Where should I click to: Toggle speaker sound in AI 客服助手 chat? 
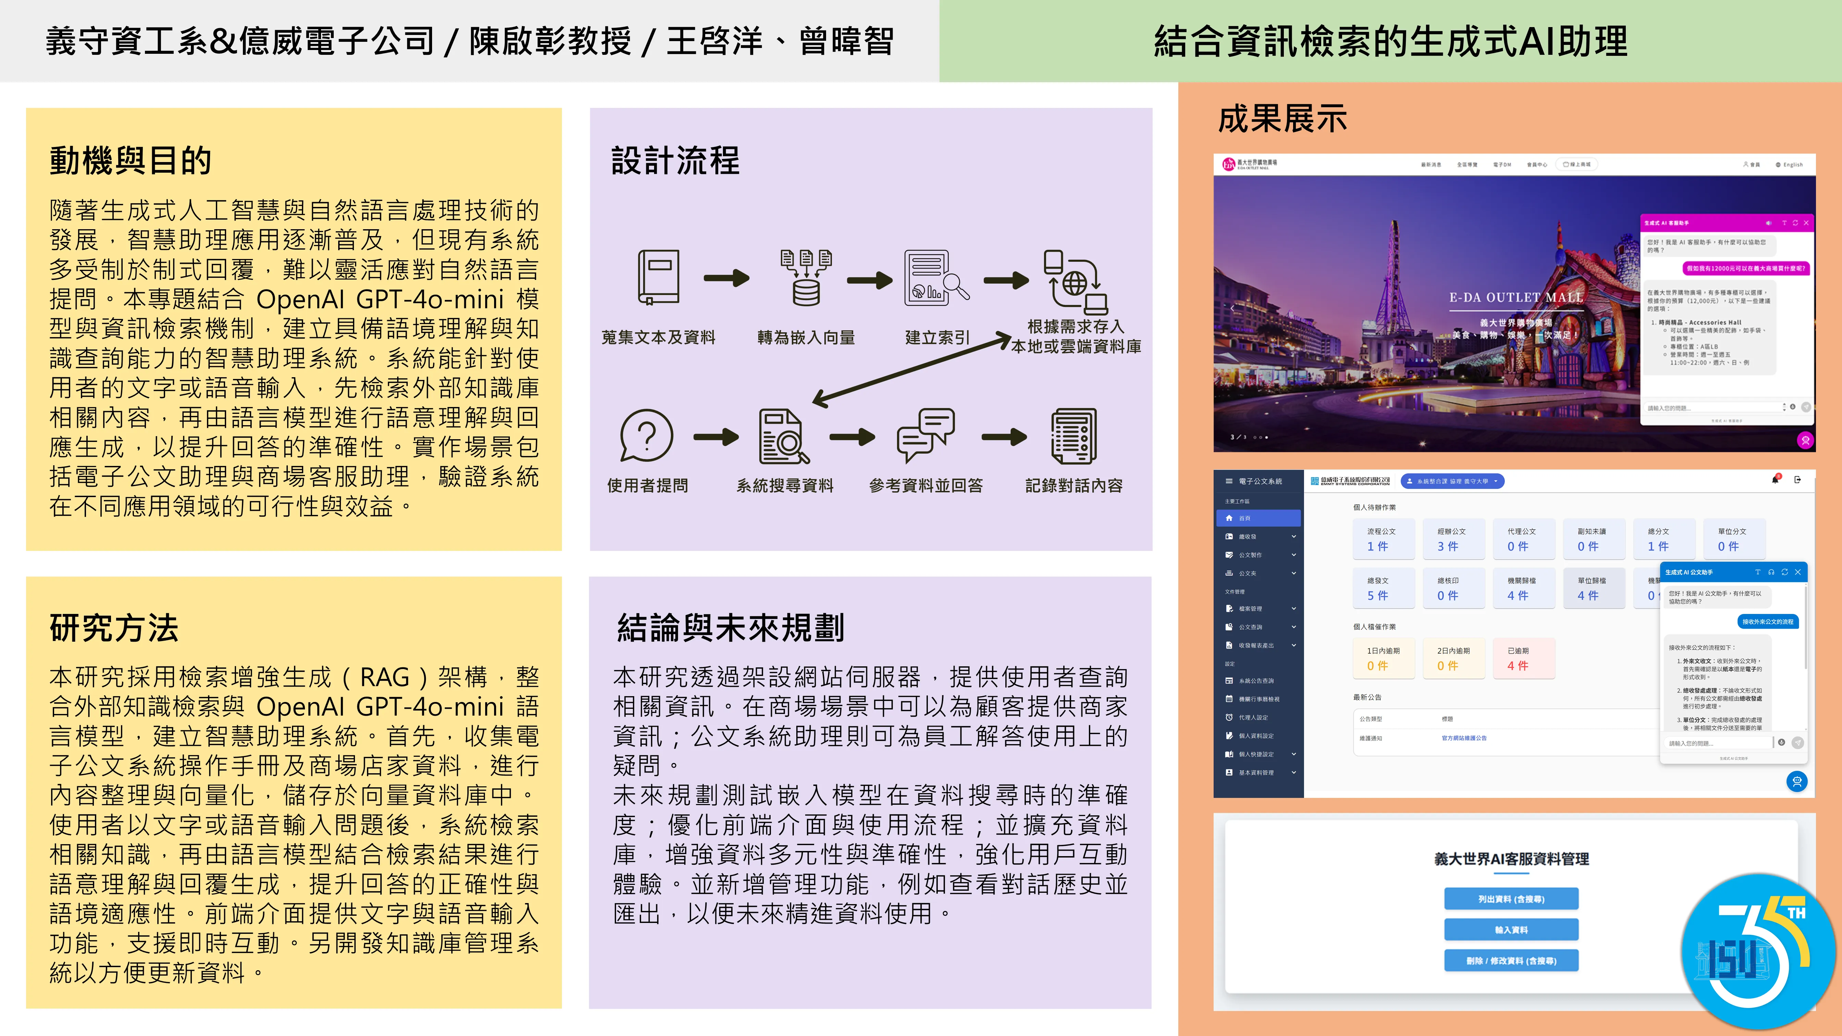point(1768,223)
